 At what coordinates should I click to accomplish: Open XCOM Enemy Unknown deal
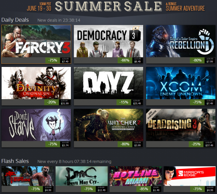[181, 83]
